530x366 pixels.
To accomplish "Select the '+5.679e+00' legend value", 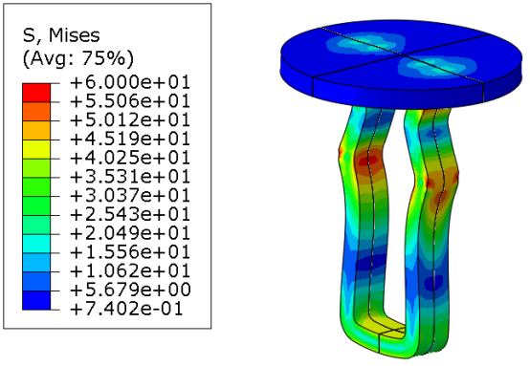I will point(130,291).
